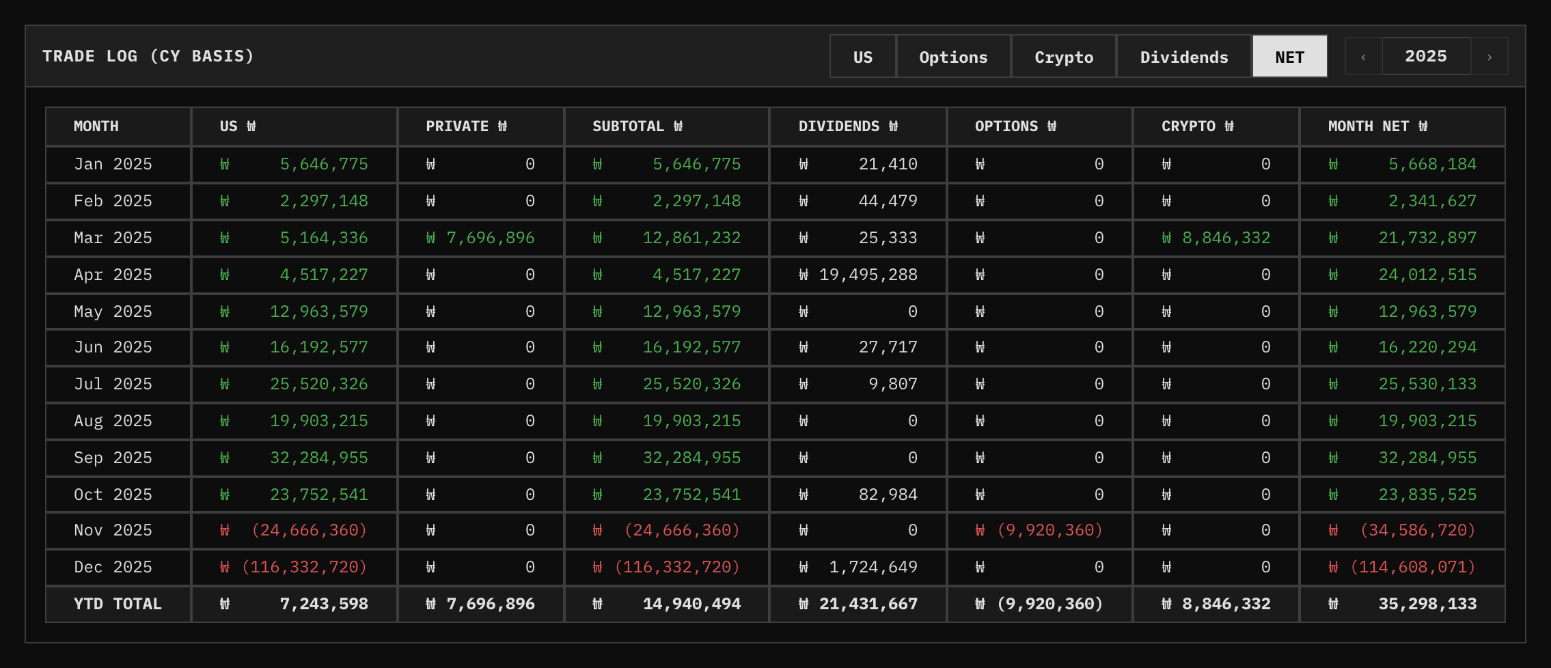Advance to next year with right chevron
1551x668 pixels.
coord(1490,57)
